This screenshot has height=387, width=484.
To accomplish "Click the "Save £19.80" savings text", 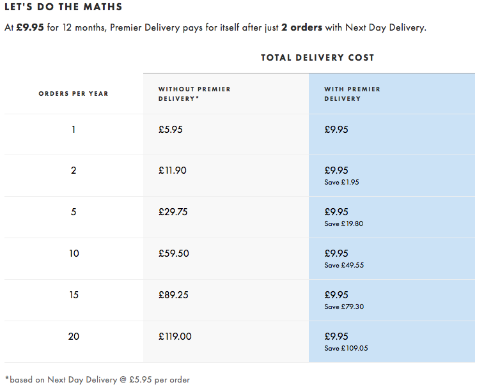I will pyautogui.click(x=343, y=224).
